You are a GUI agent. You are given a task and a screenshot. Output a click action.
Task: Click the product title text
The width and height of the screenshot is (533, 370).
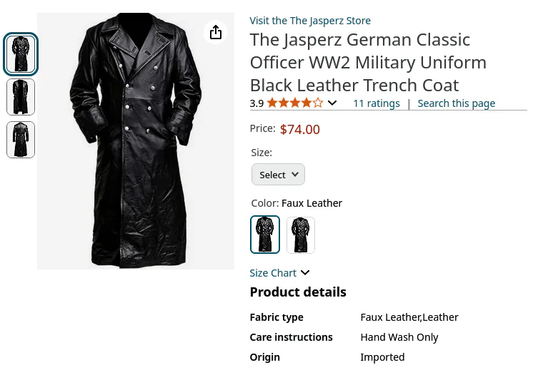368,63
